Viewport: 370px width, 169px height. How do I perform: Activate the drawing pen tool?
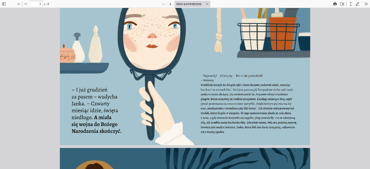pos(357,4)
